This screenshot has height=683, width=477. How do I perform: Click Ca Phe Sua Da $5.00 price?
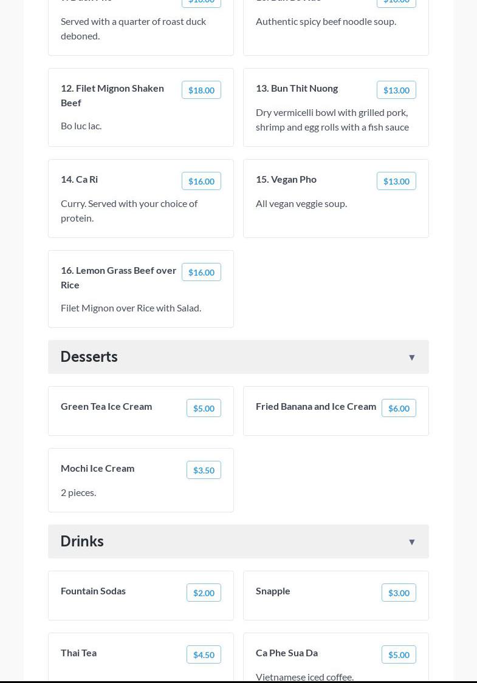point(399,654)
